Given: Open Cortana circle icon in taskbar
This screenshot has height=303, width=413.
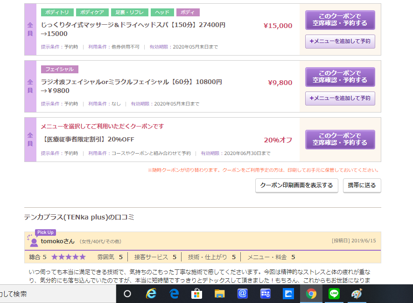Looking at the screenshot, I should (127, 294).
